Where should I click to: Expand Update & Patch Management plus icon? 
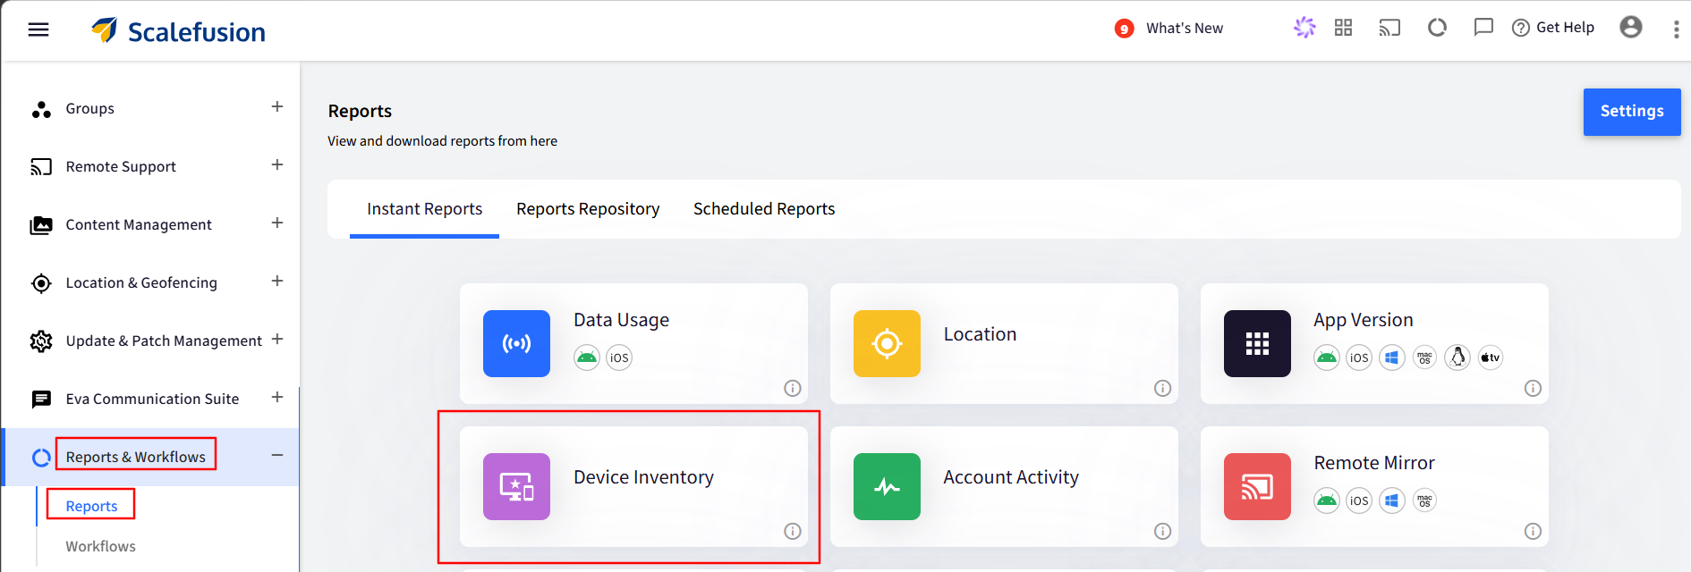pos(277,340)
